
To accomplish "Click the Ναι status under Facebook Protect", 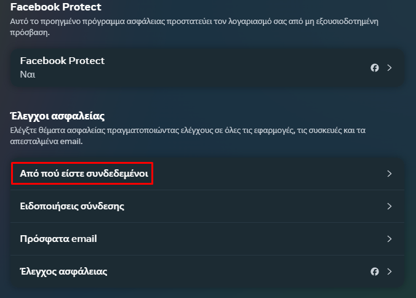I will coord(28,74).
